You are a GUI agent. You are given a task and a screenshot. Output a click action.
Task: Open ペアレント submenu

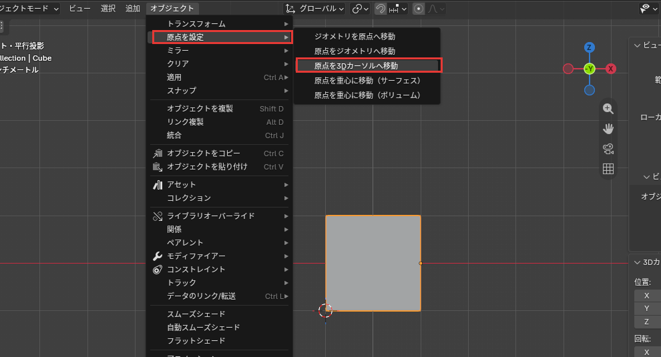coord(220,243)
